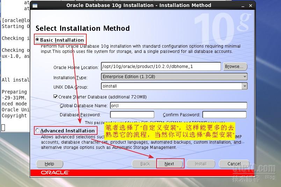Choose the Advanced Installation option

[37, 130]
